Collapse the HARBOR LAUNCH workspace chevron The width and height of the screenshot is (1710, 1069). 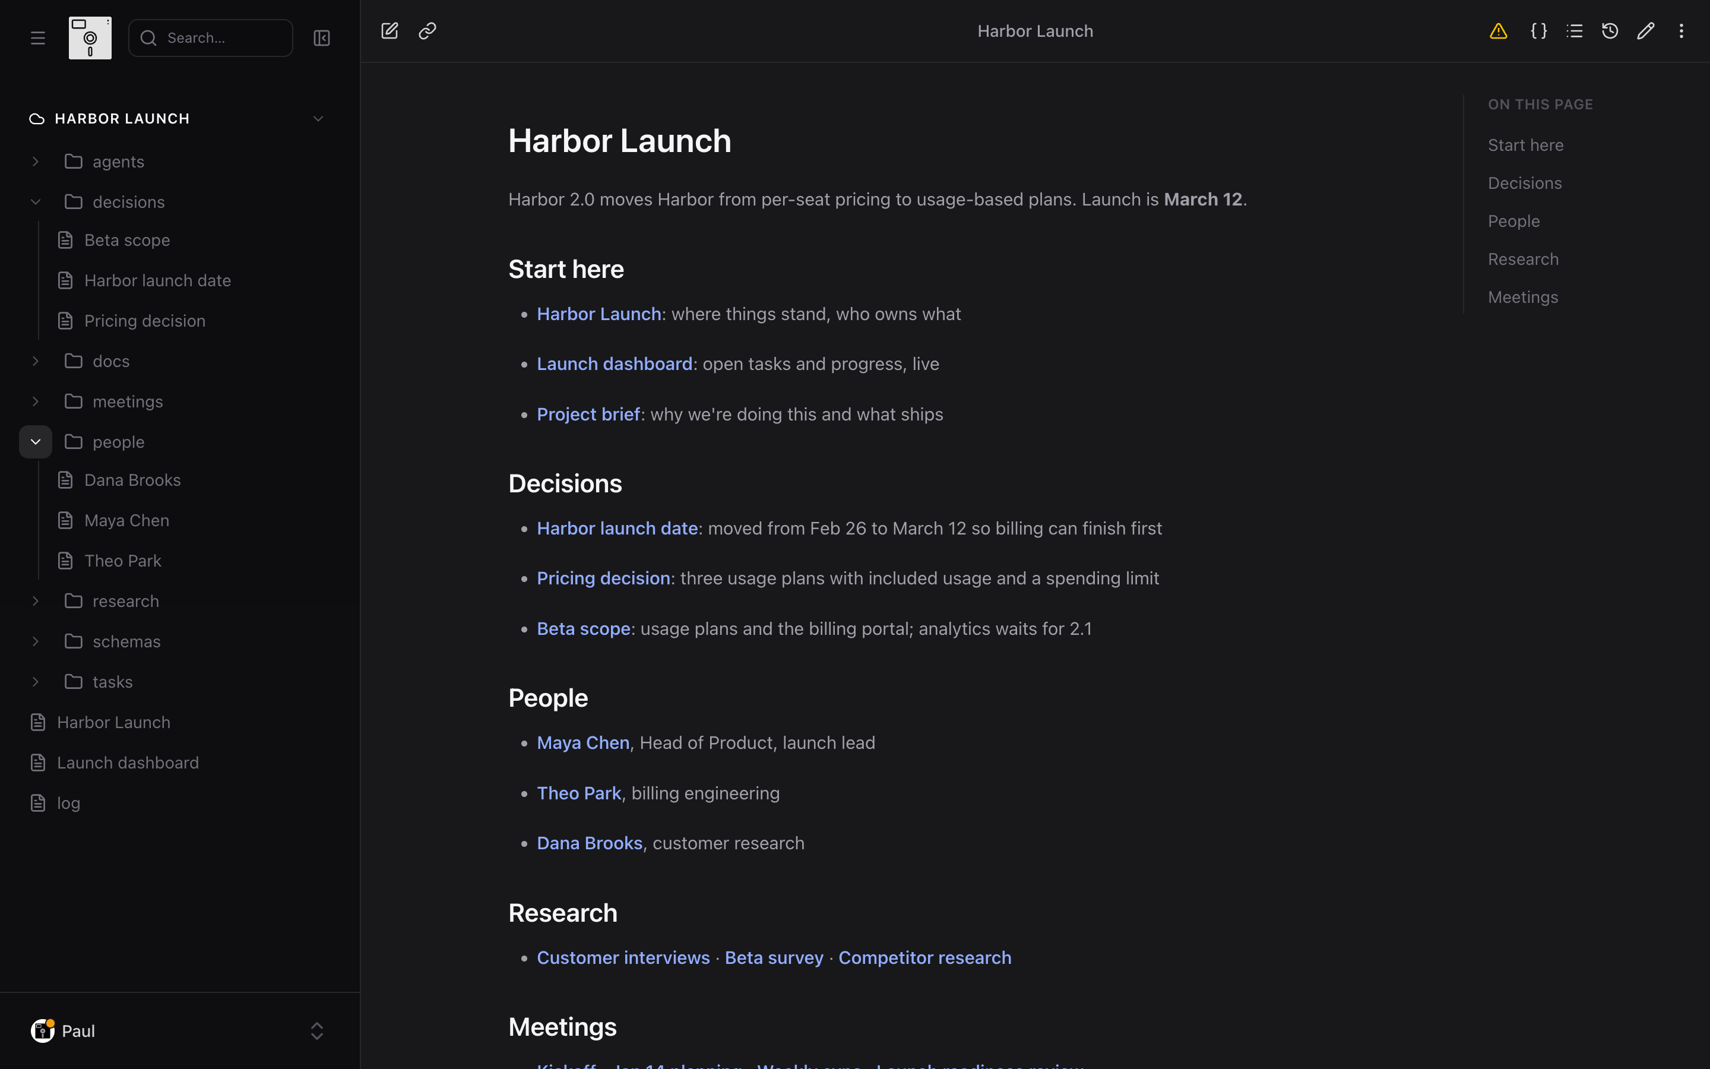pos(318,119)
